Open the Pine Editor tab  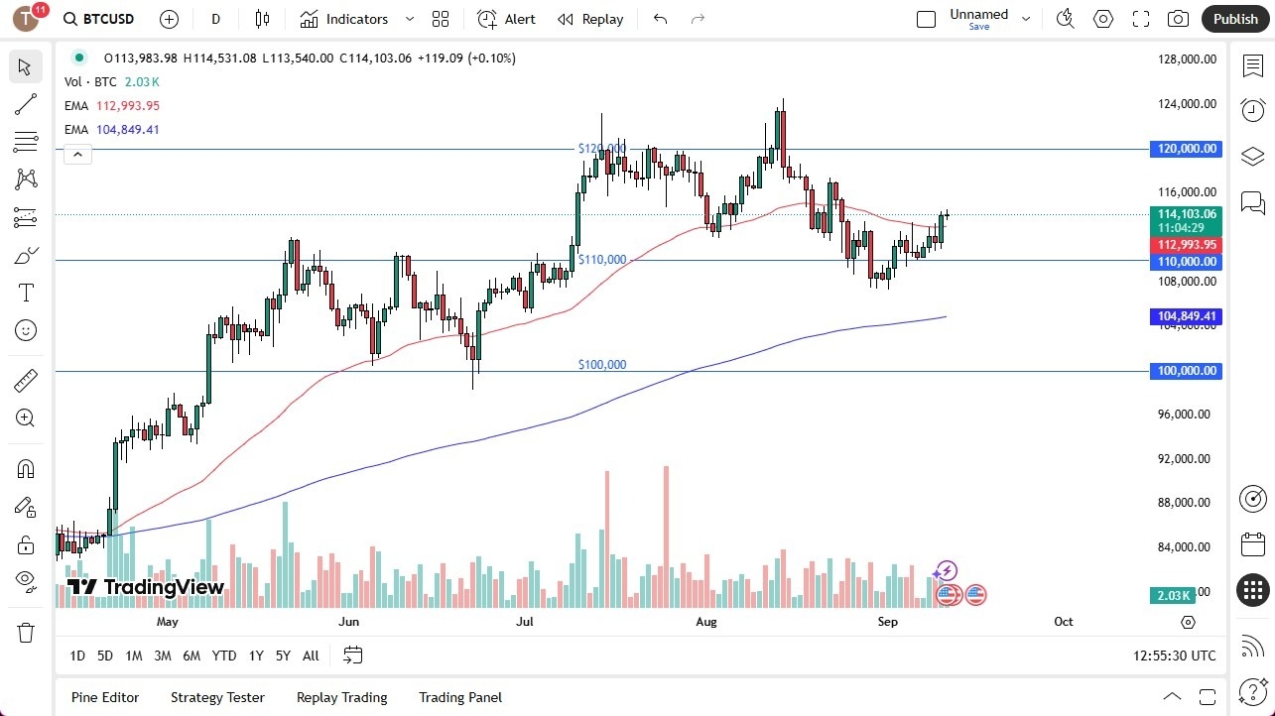104,697
